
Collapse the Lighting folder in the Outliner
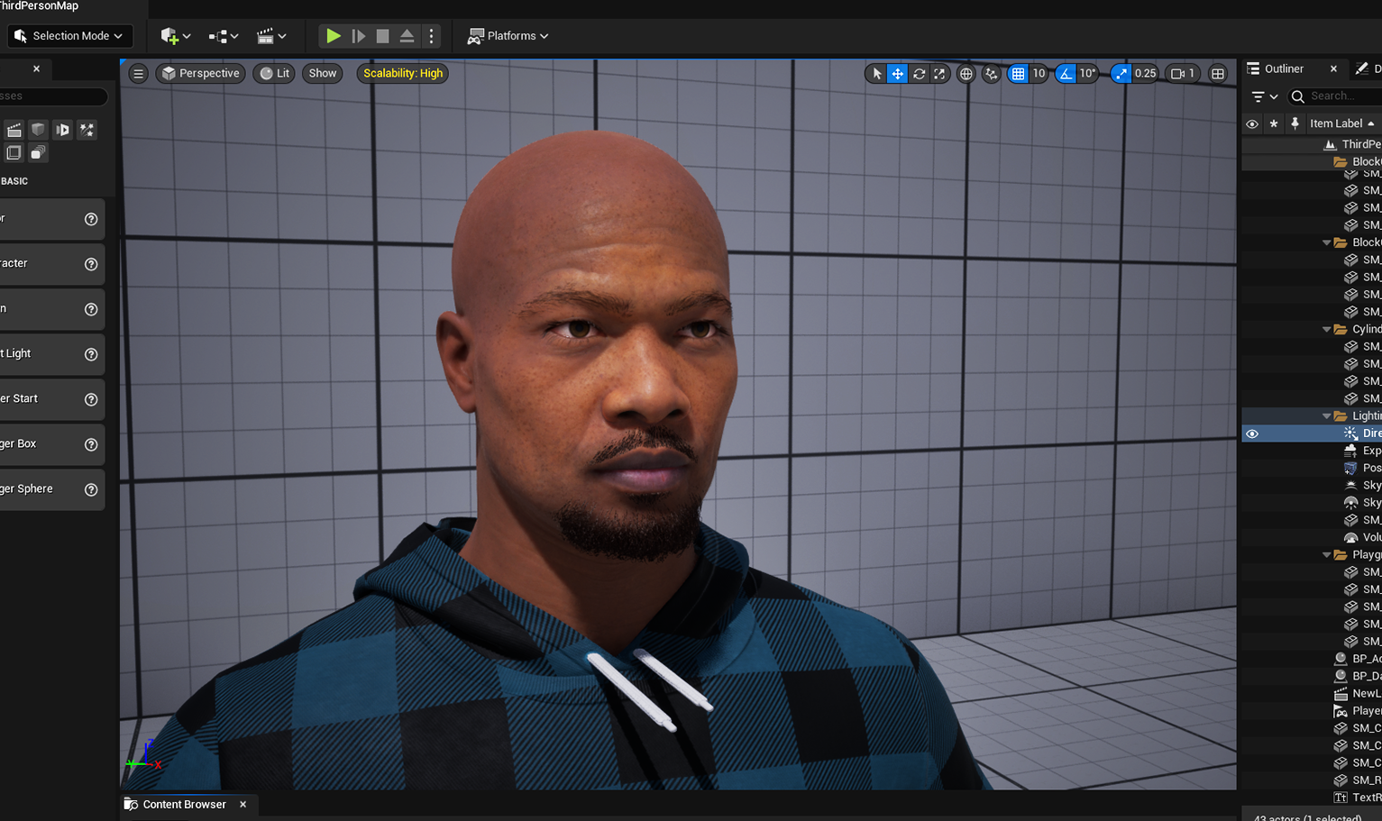click(x=1326, y=415)
